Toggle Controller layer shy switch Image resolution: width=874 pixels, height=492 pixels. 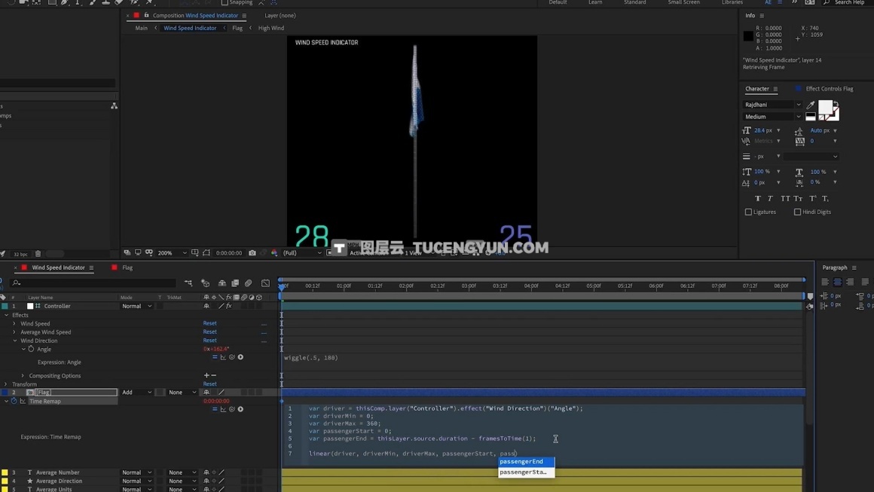tap(206, 306)
